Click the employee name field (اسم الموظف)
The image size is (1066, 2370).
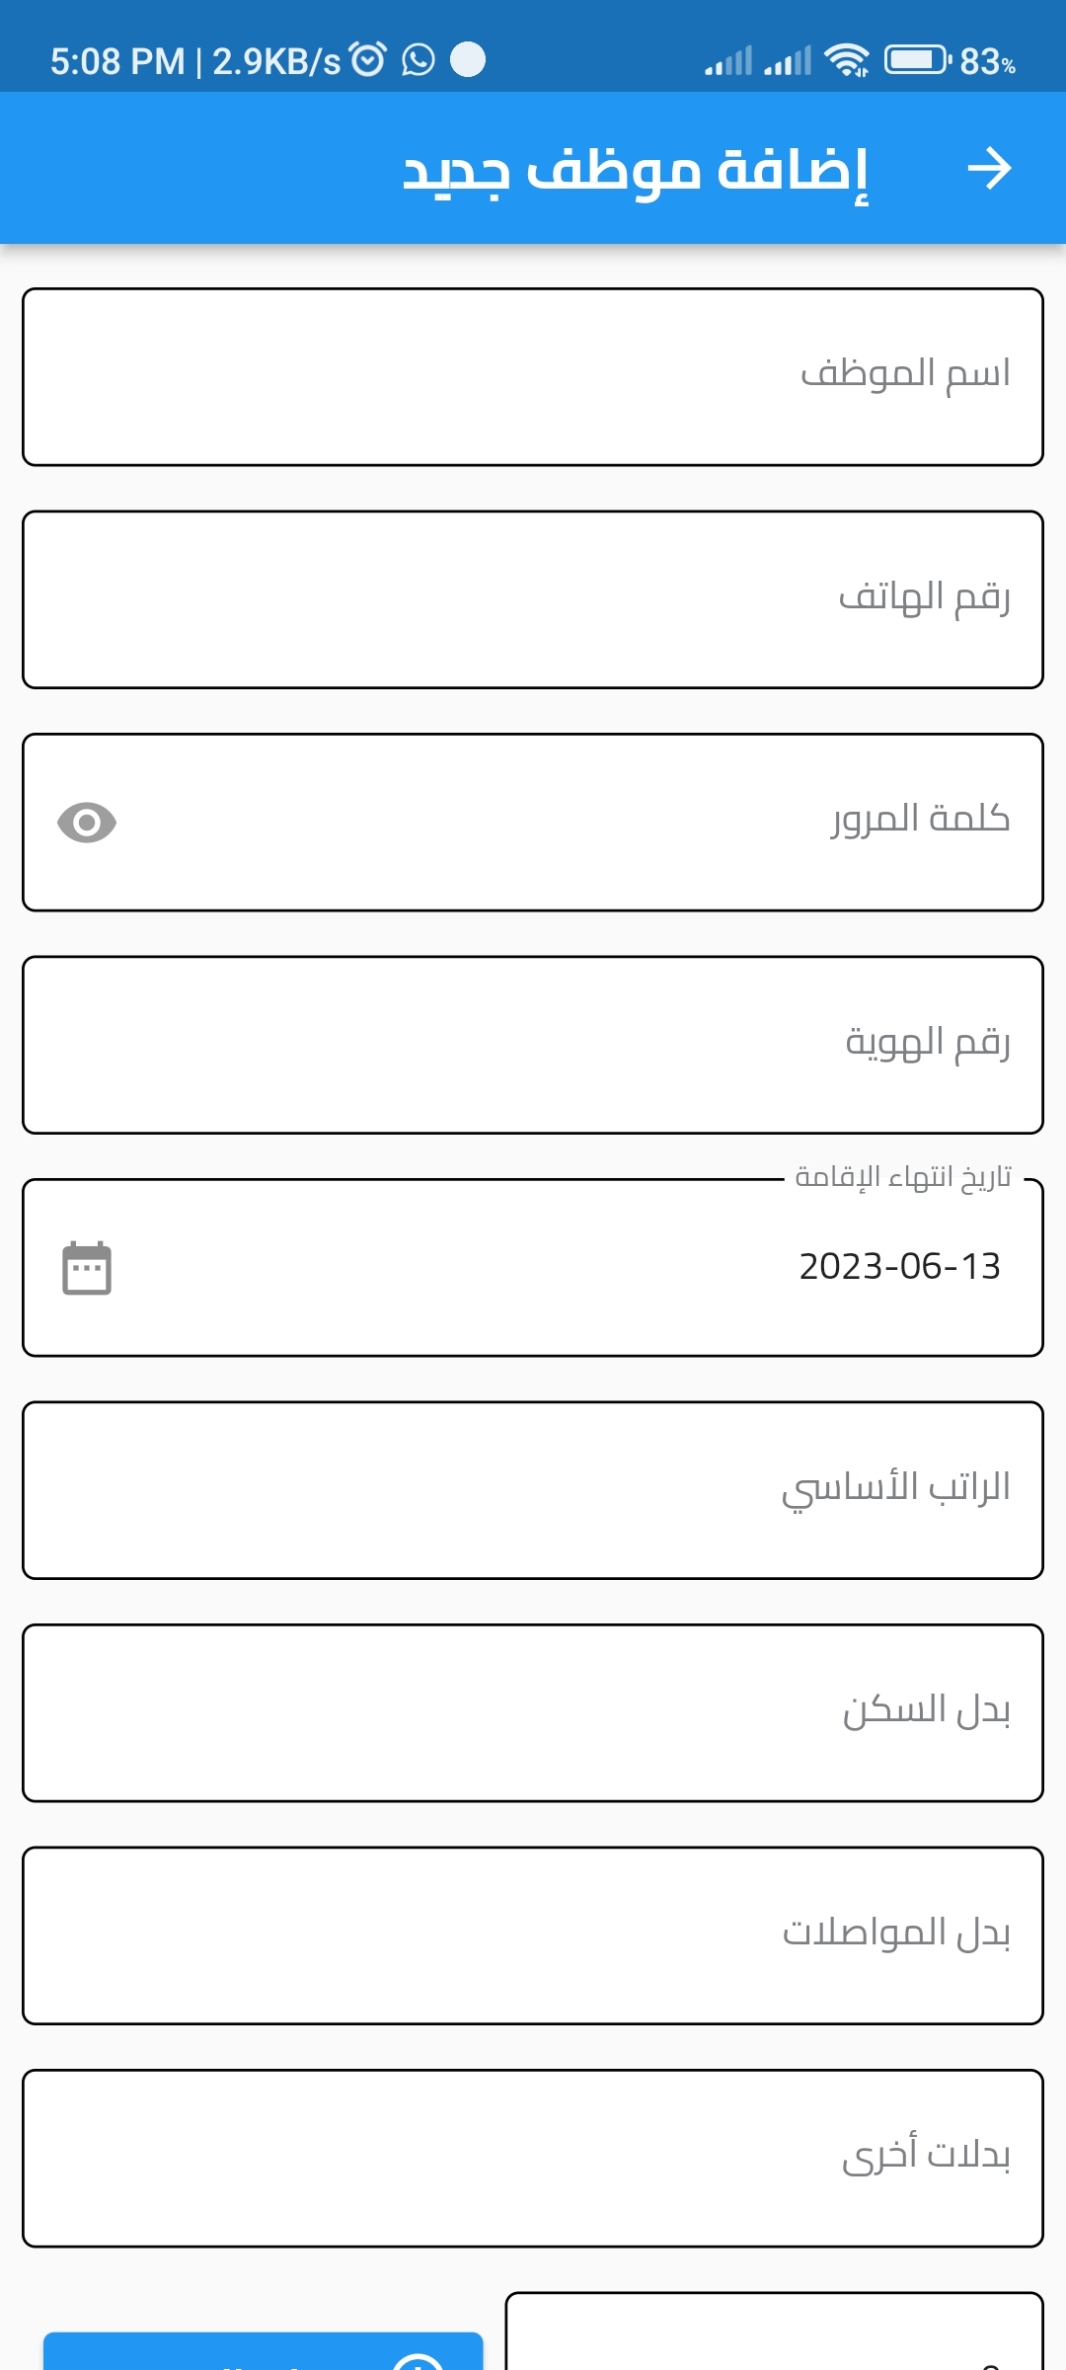pos(533,376)
